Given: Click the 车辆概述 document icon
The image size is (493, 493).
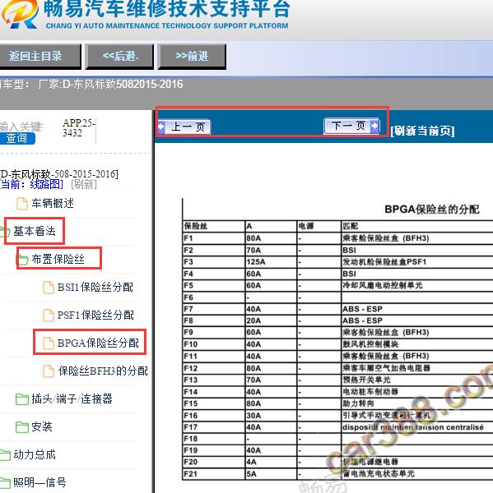Looking at the screenshot, I should (21, 204).
